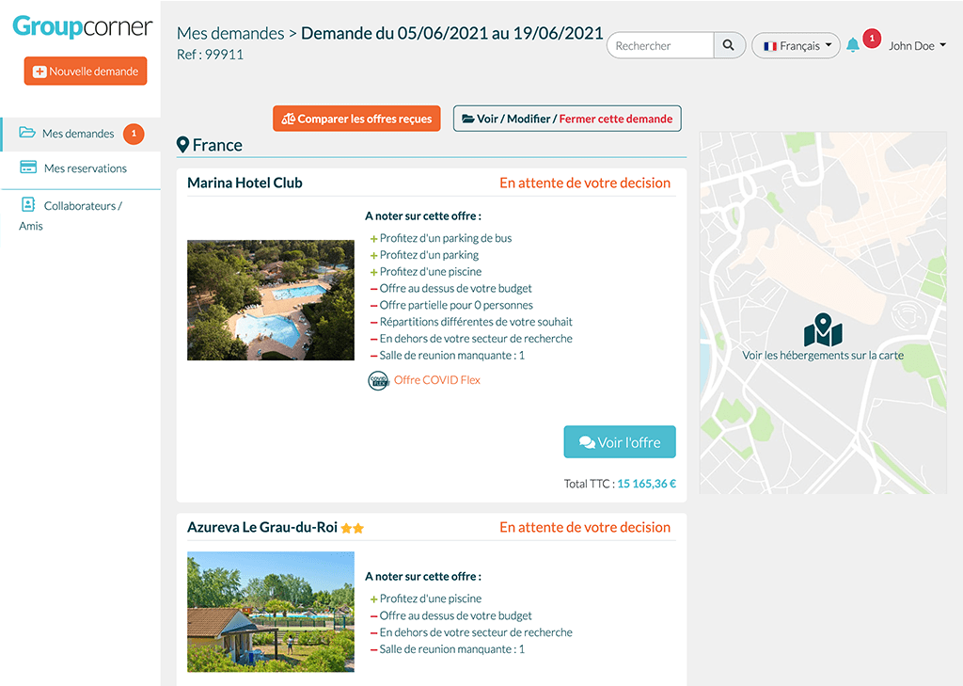The height and width of the screenshot is (686, 963).
Task: Click Comparer les offres reçues button
Action: point(356,119)
